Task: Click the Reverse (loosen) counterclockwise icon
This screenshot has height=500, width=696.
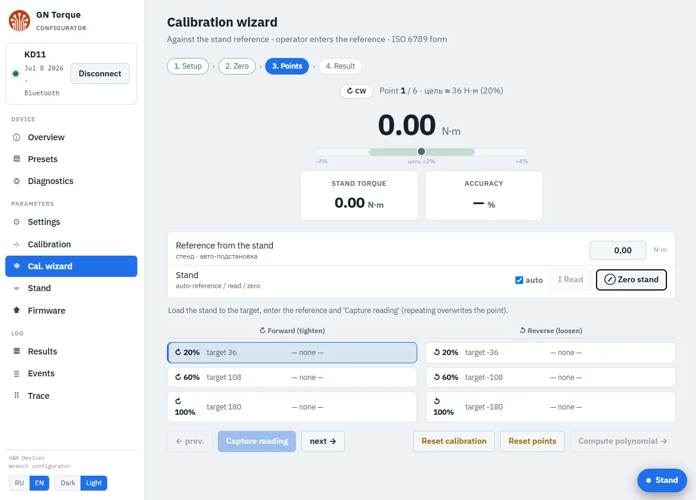Action: pos(523,331)
